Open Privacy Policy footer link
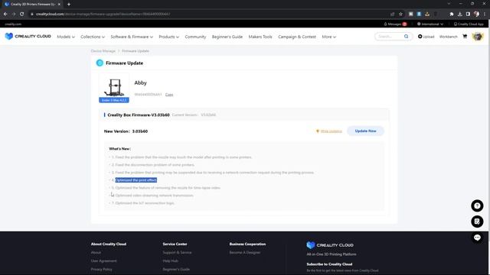 102,269
